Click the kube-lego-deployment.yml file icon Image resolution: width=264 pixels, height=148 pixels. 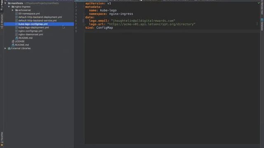[x=16, y=28]
